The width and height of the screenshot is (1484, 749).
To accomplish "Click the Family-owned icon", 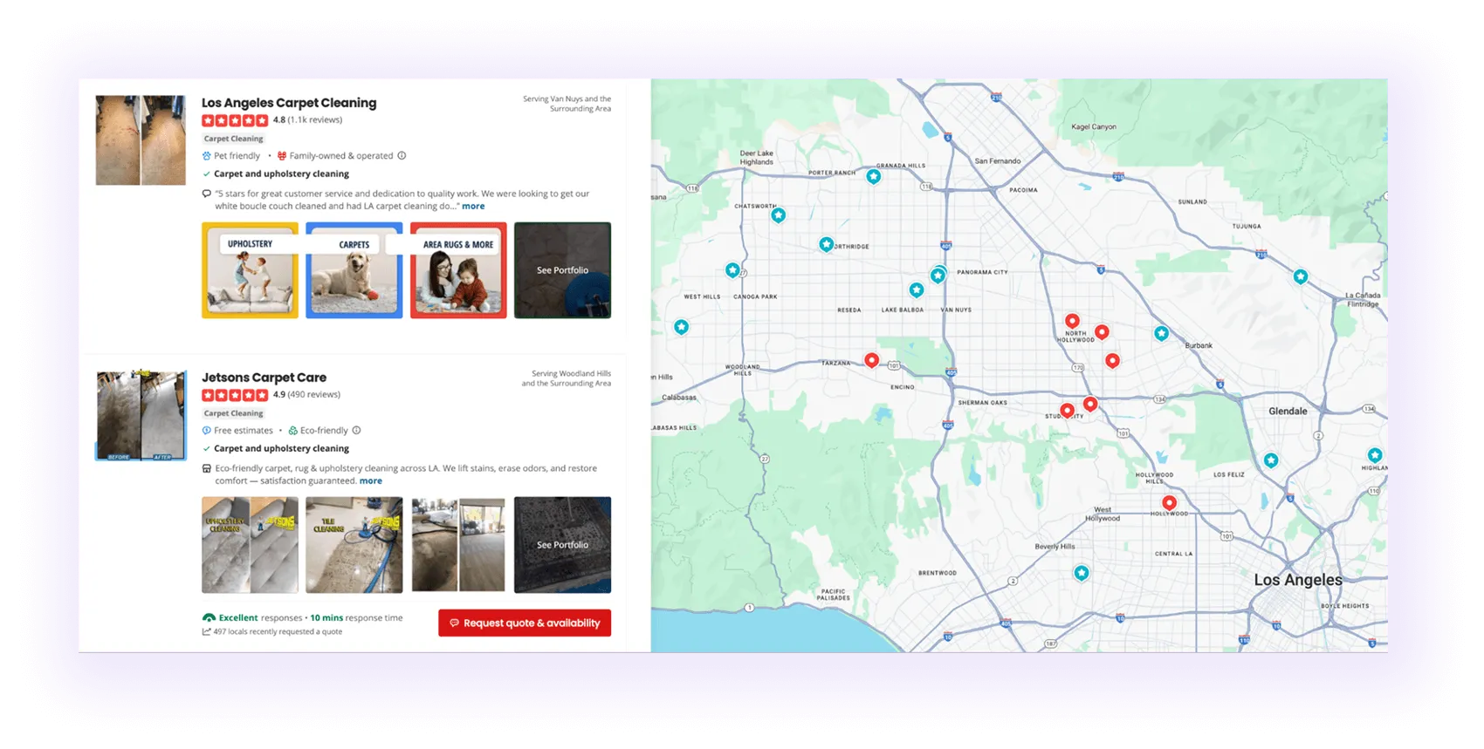I will [x=282, y=156].
